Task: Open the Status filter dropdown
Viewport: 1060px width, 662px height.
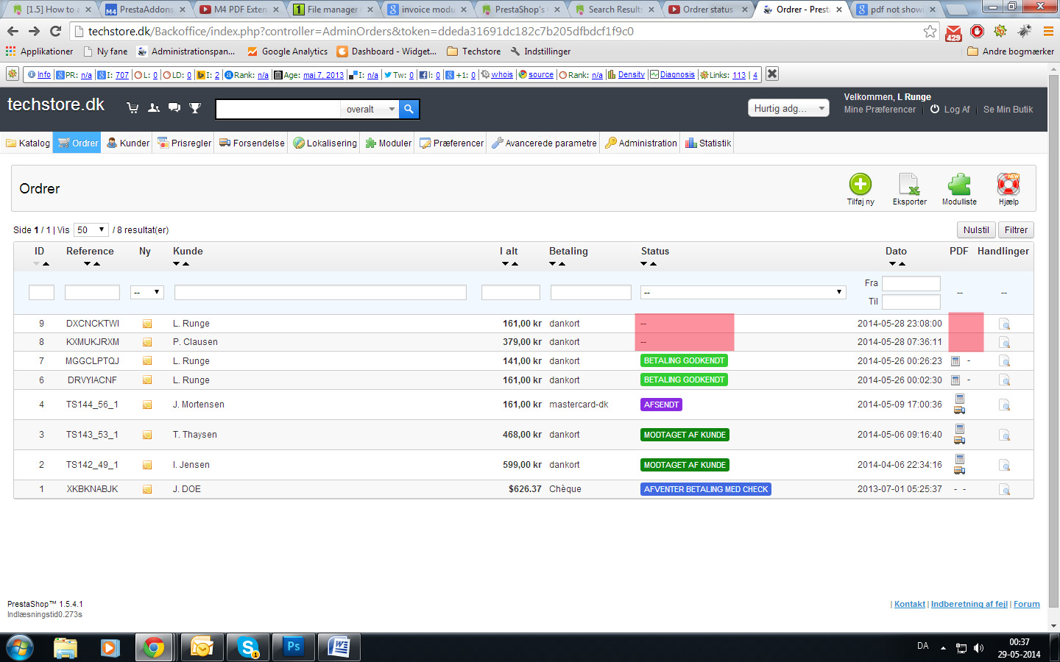Action: (742, 292)
